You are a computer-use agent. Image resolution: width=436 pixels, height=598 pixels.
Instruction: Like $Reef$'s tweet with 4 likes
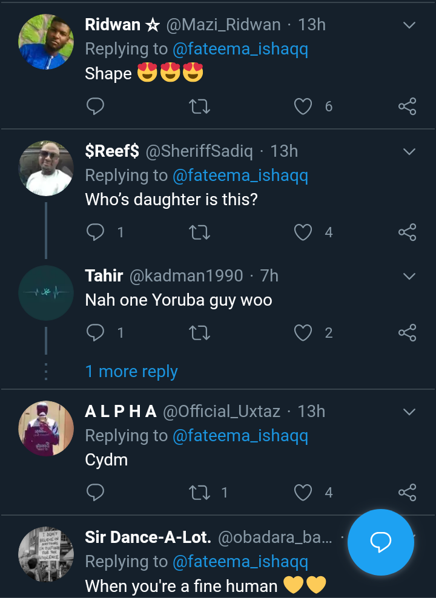(x=303, y=232)
